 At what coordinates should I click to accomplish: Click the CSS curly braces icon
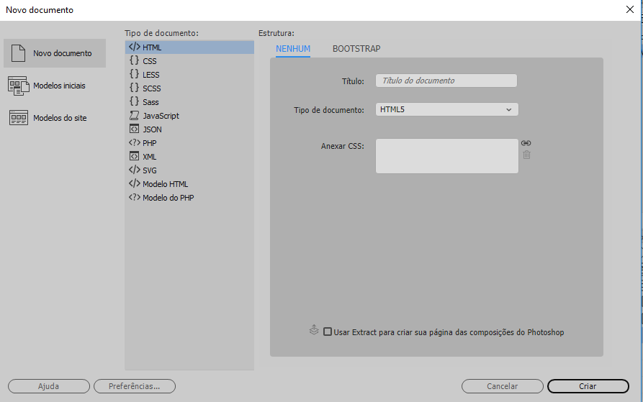[x=134, y=60]
